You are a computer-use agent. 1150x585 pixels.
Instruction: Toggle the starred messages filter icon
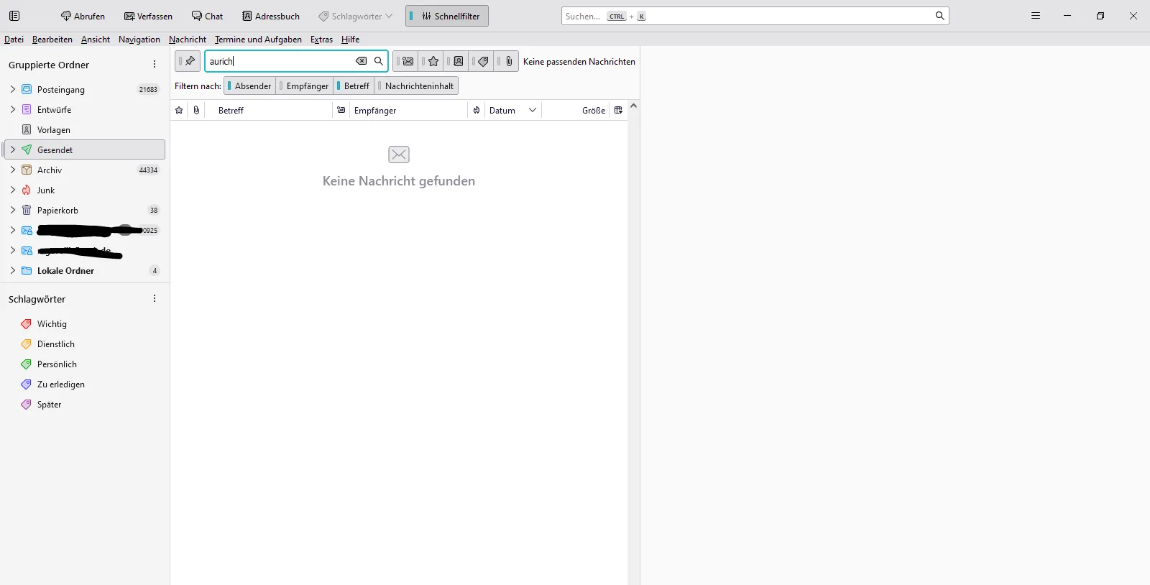pos(431,61)
